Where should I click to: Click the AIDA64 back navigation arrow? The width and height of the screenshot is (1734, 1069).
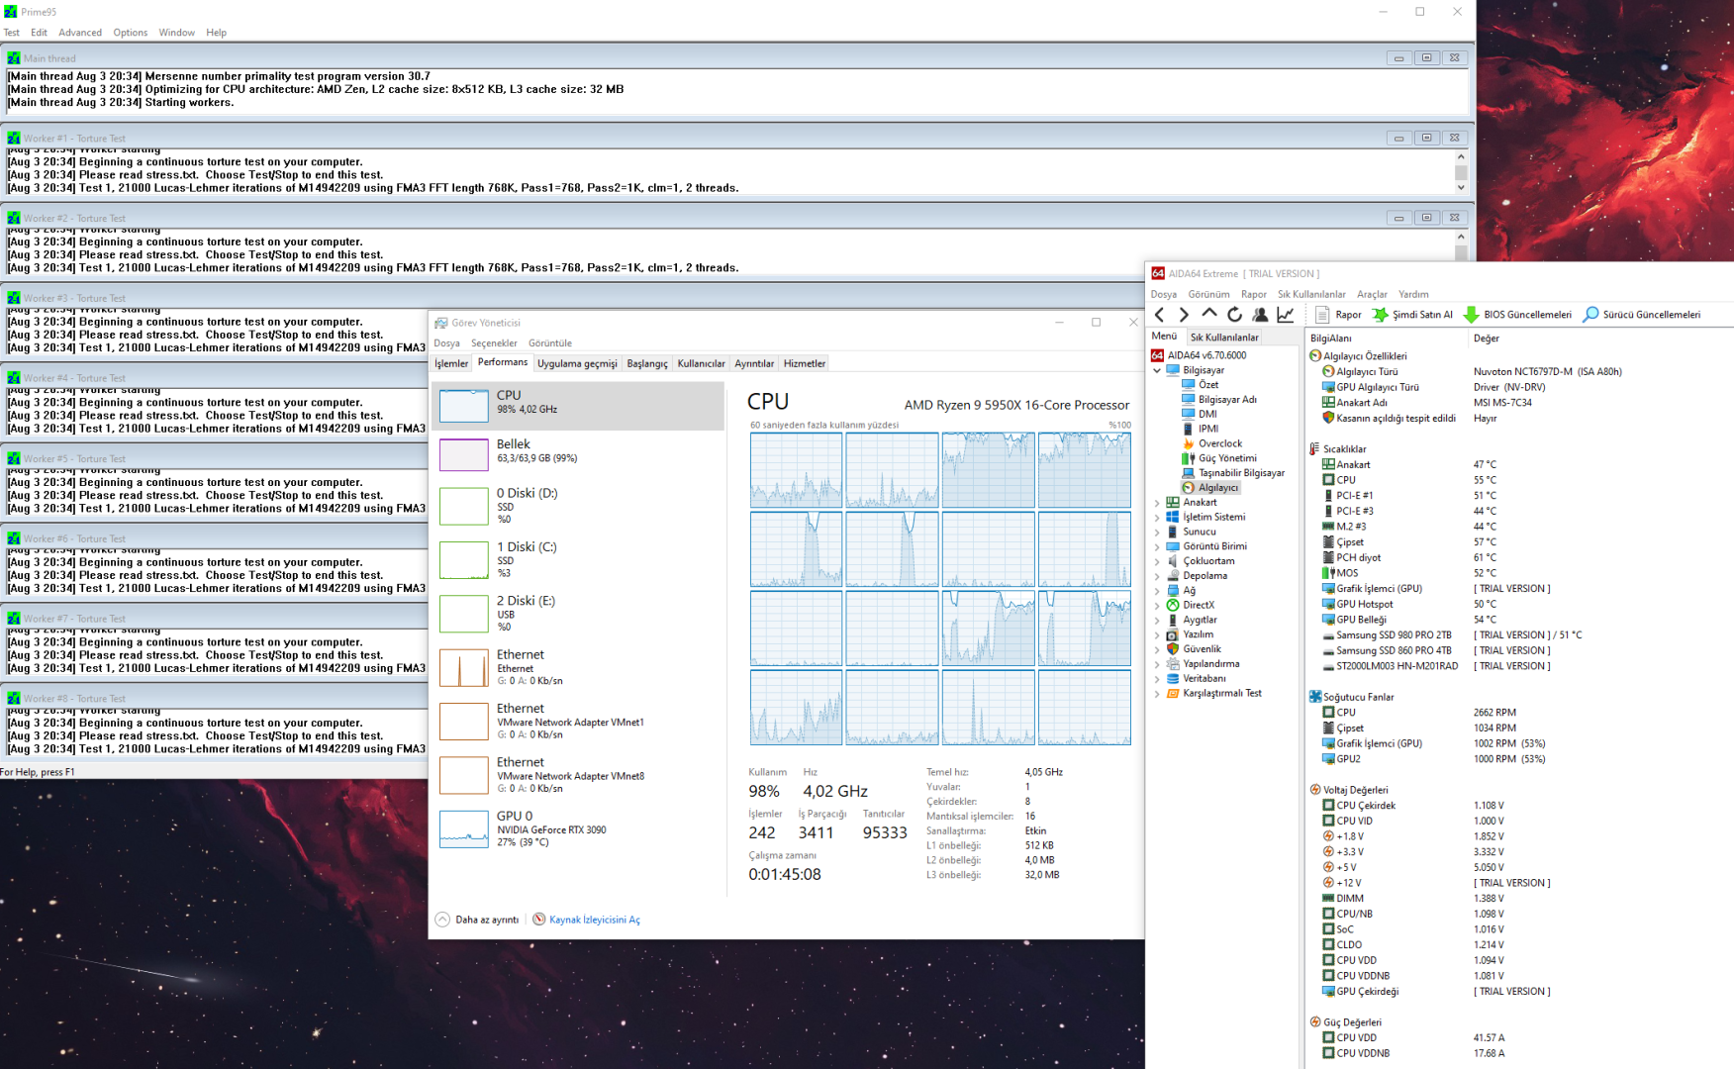[1160, 315]
